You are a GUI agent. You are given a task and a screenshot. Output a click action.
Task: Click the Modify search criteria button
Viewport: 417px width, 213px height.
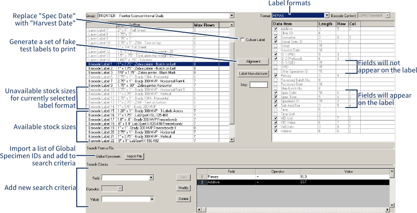pyautogui.click(x=183, y=188)
